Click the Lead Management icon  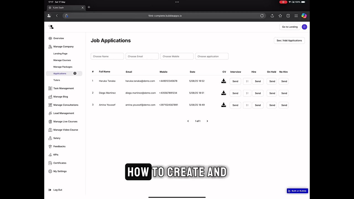pyautogui.click(x=50, y=113)
